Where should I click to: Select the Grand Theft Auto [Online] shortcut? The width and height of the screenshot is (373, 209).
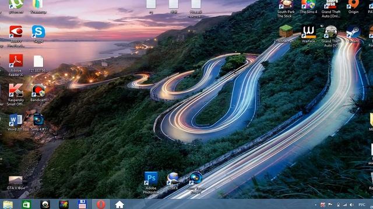[331, 9]
